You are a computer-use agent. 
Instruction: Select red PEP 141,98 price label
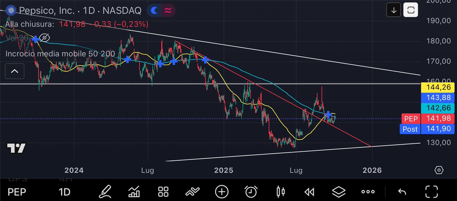428,119
